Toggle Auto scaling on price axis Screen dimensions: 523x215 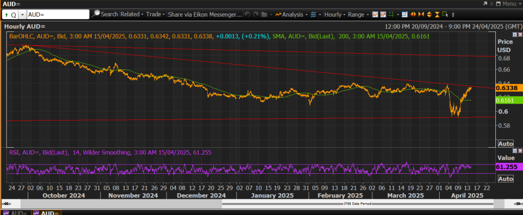pos(506,144)
